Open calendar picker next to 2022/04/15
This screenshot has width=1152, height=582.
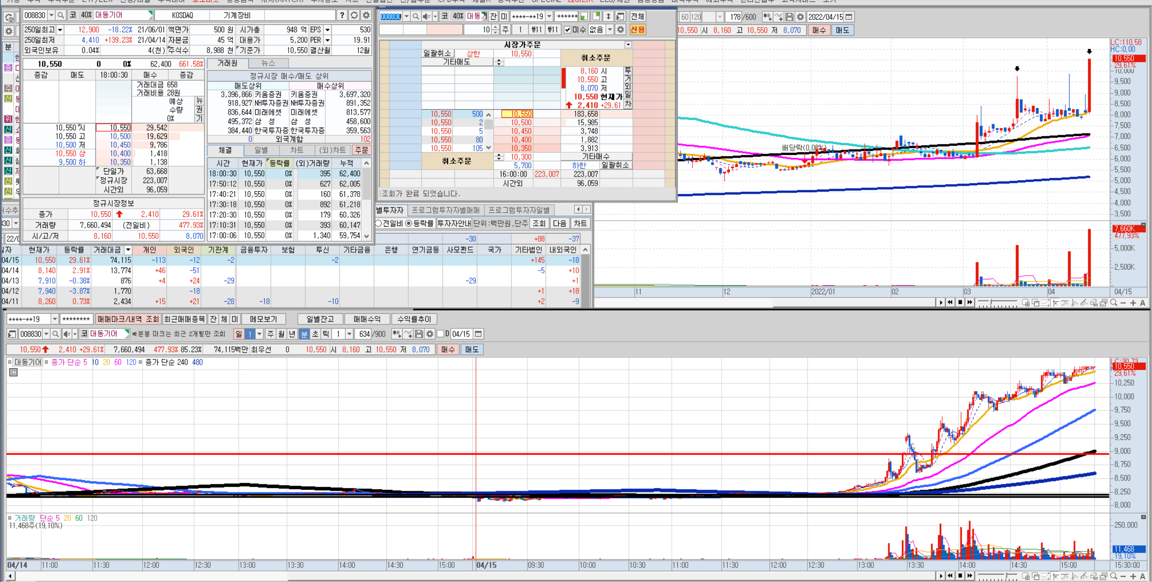point(849,17)
